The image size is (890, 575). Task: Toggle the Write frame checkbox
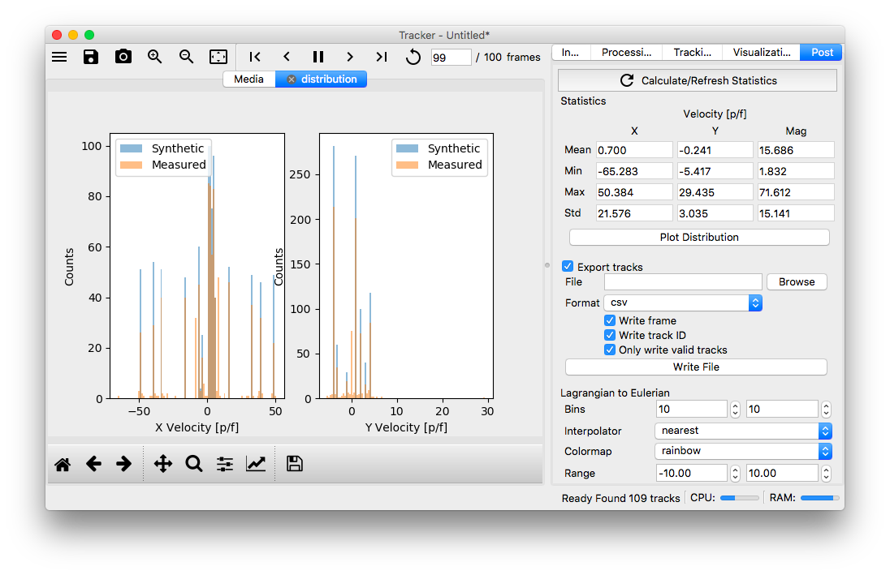[x=610, y=320]
